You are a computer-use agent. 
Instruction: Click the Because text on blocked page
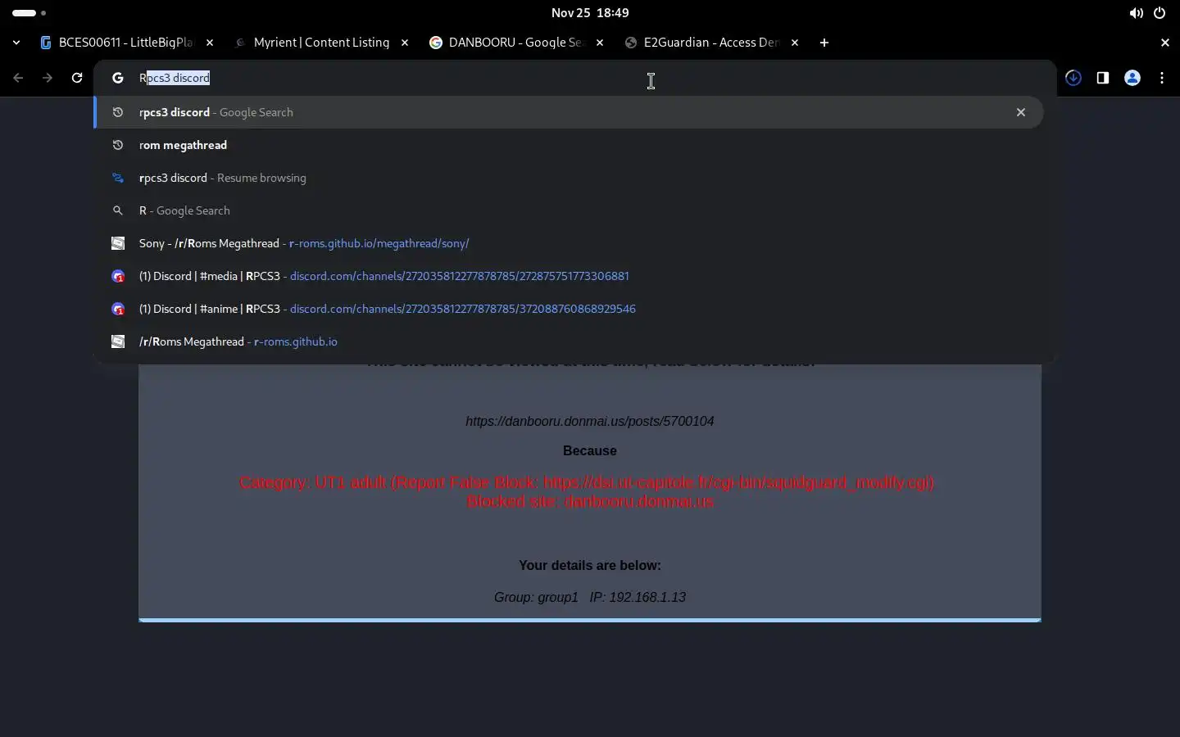click(590, 450)
